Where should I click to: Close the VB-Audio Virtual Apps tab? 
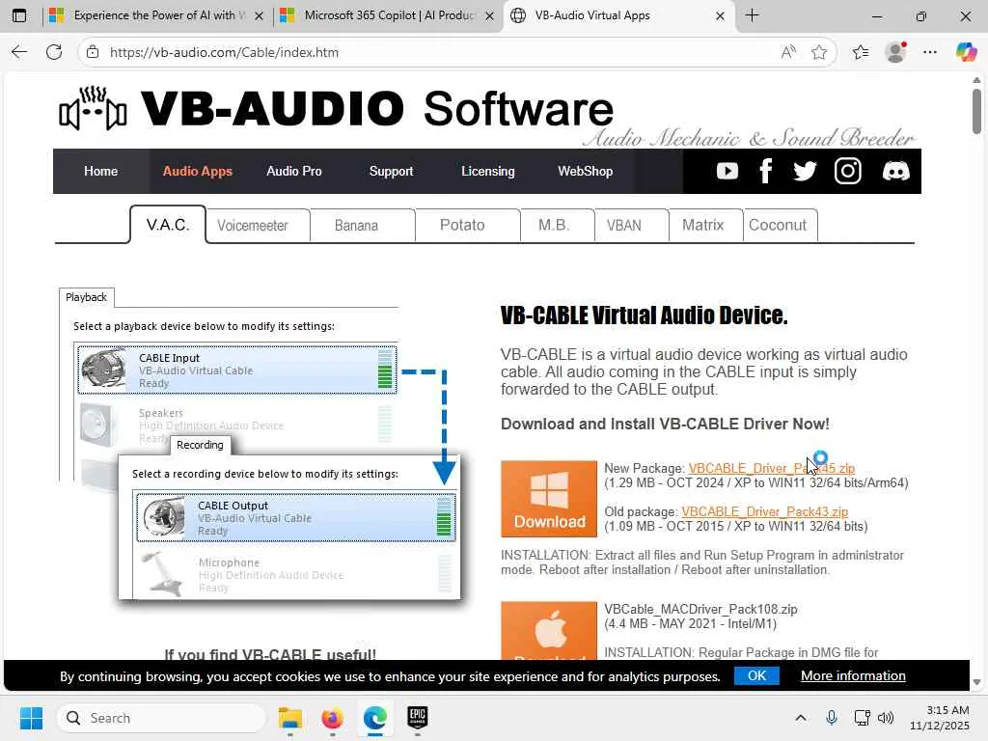[720, 15]
